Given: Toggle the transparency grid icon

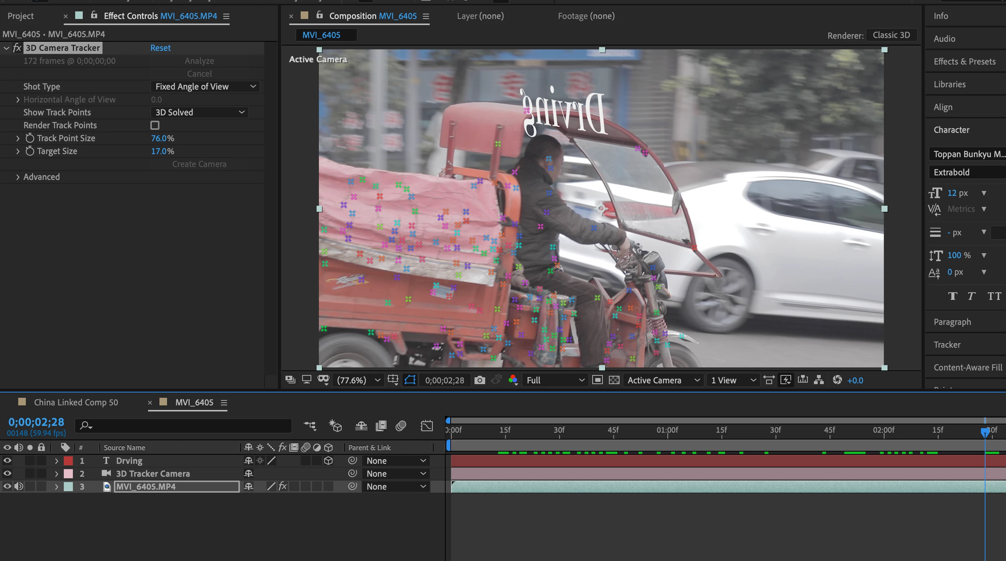Looking at the screenshot, I should tap(614, 380).
